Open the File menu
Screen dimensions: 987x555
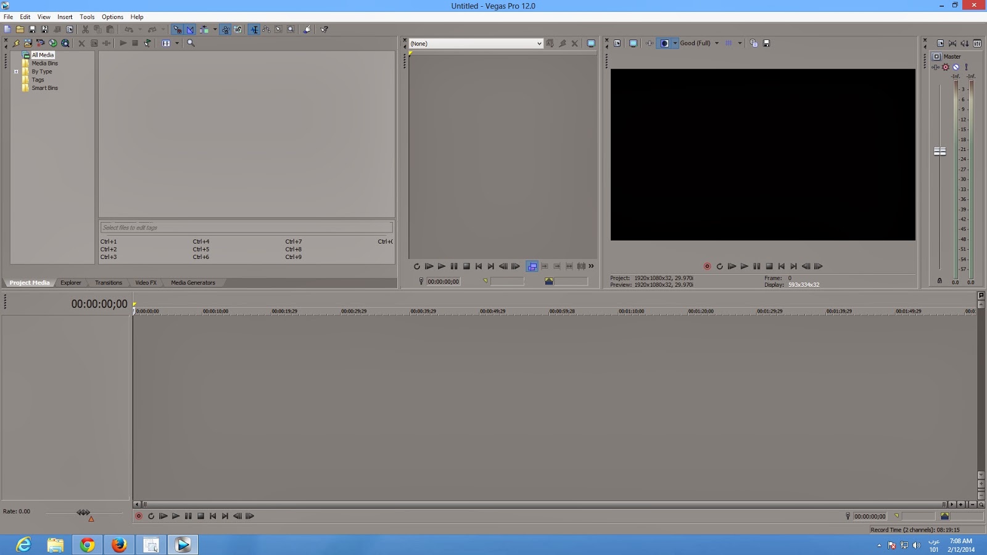tap(8, 17)
